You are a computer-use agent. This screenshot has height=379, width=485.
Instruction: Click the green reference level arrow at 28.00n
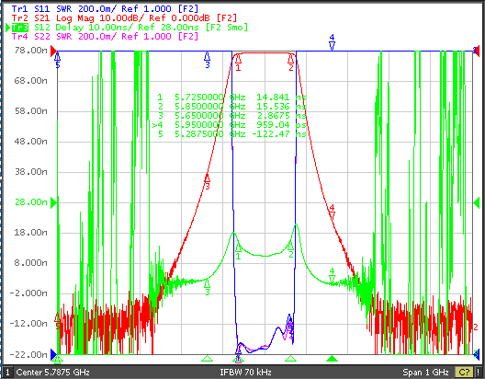[53, 202]
